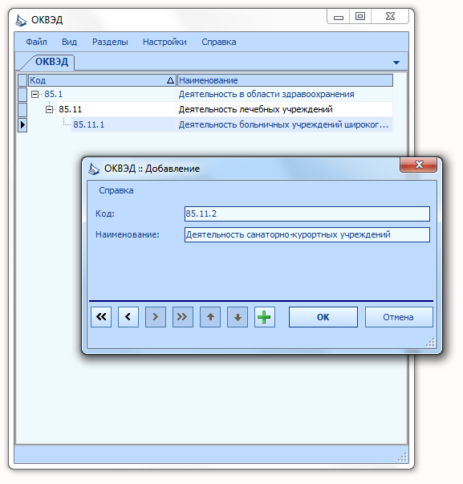
Task: Focus the Наименование input field
Action: pyautogui.click(x=307, y=234)
